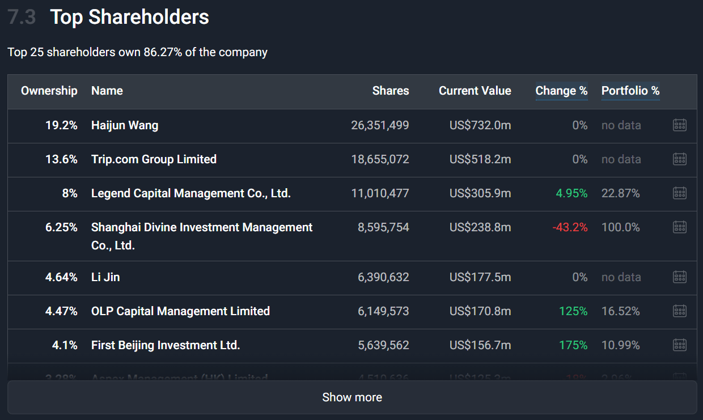Open calendar icon in Haijun Wang row
This screenshot has width=703, height=420.
click(680, 125)
